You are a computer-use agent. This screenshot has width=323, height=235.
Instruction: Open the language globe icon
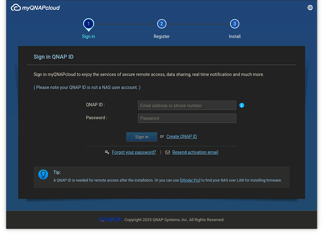310,8
